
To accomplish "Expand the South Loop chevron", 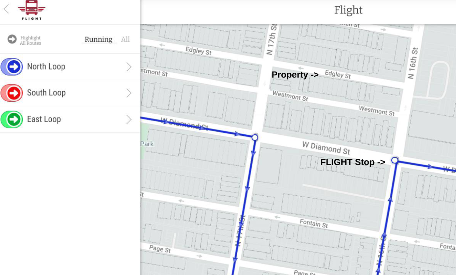I will (129, 93).
